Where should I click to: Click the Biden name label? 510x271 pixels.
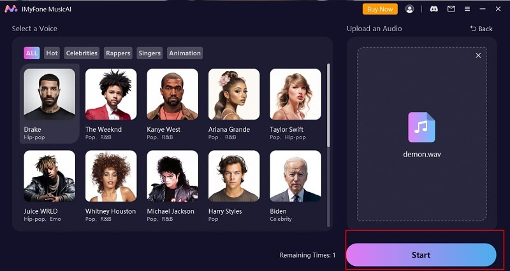coord(278,211)
